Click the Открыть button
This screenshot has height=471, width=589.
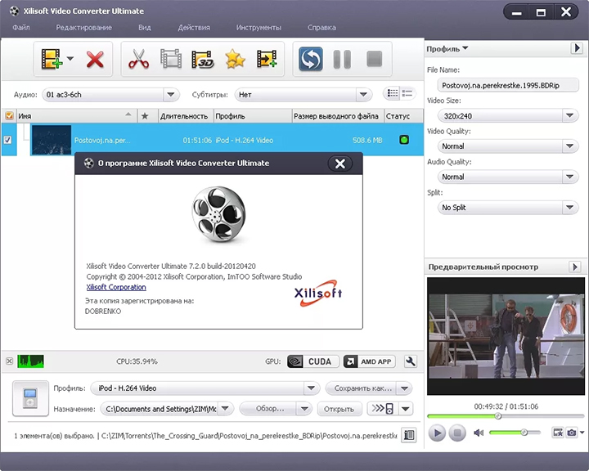[x=339, y=409]
